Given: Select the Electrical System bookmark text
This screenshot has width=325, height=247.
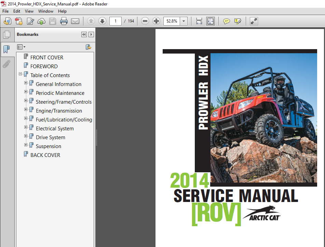Looking at the screenshot, I should 55,129.
